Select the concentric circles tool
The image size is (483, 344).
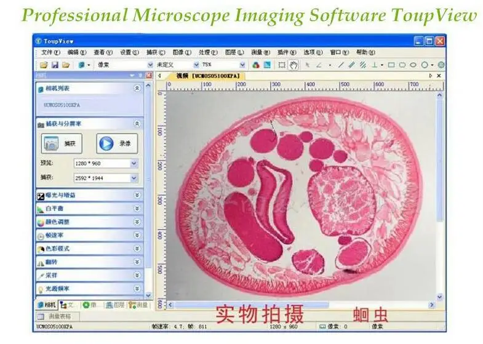441,65
